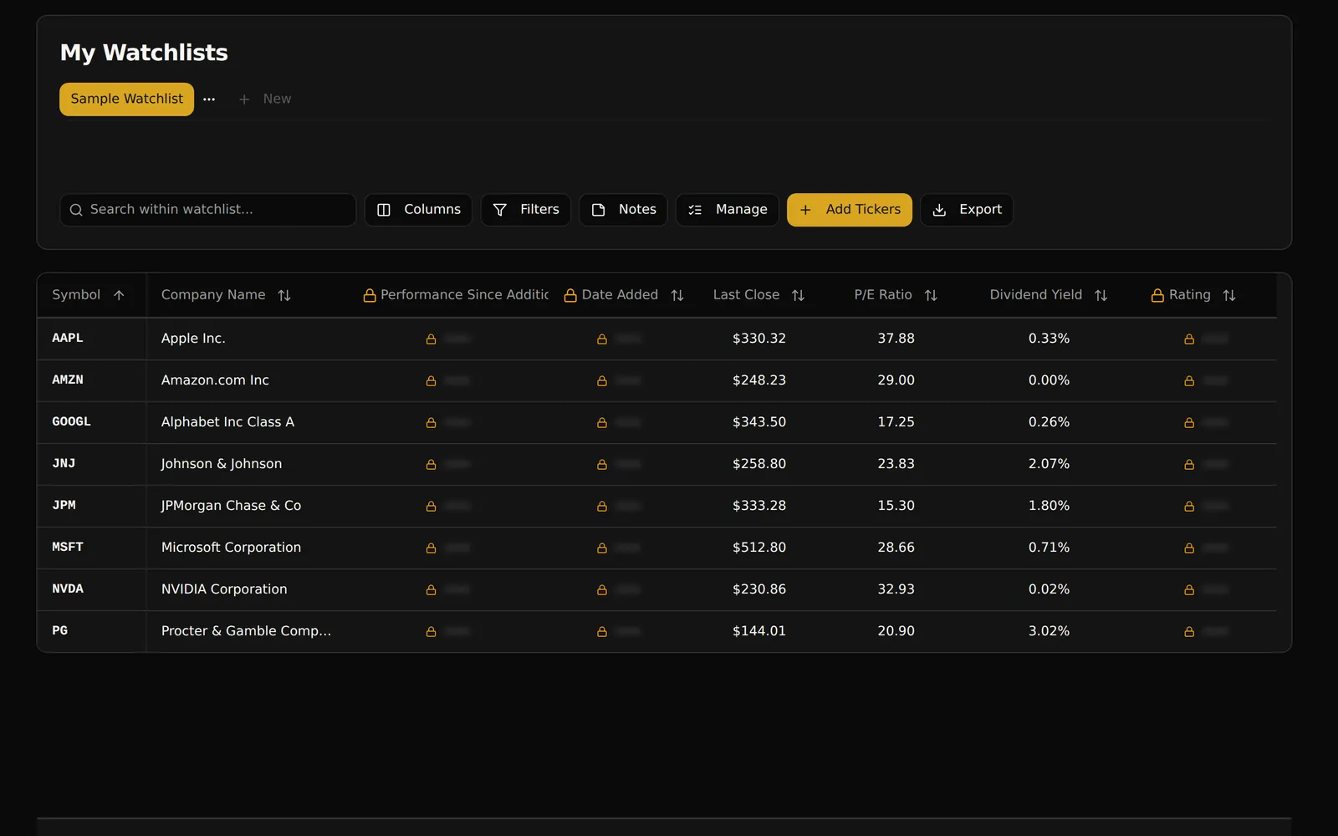Create a New watchlist tab

click(265, 99)
